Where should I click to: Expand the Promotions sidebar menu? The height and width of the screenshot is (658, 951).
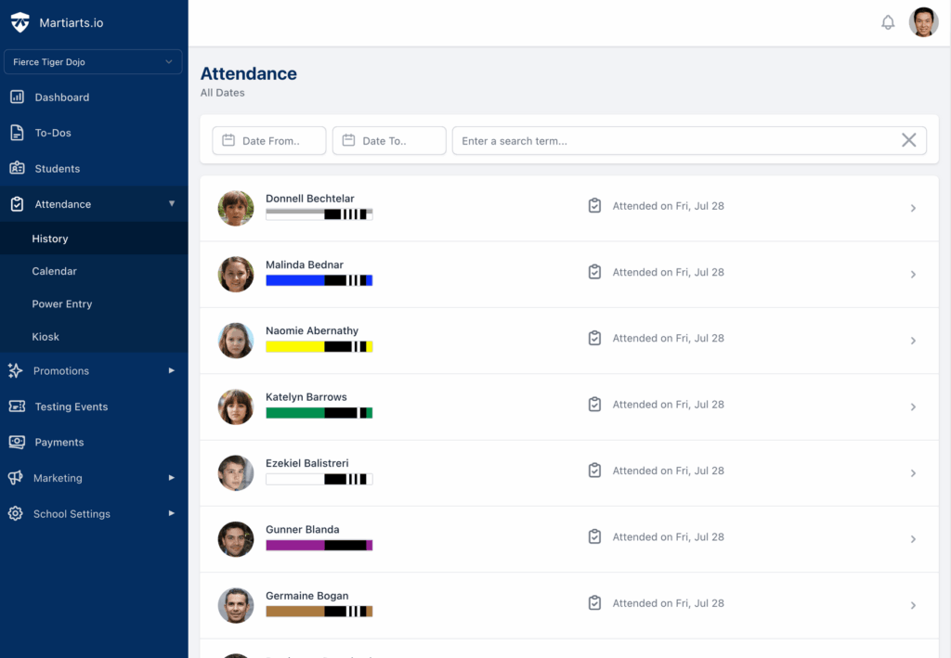[171, 370]
